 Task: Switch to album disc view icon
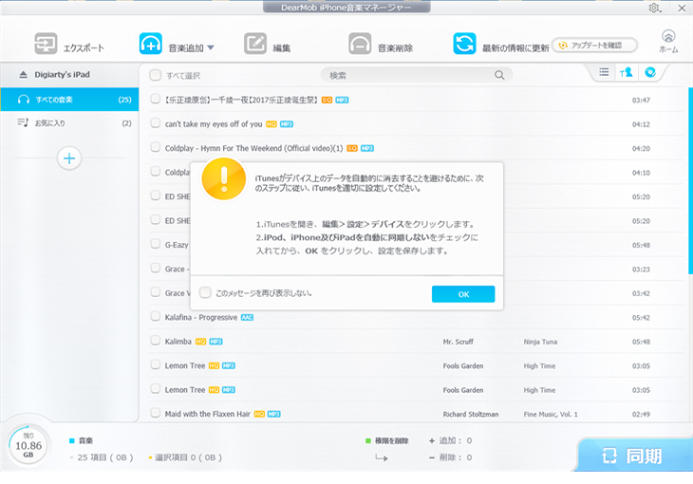[x=650, y=72]
